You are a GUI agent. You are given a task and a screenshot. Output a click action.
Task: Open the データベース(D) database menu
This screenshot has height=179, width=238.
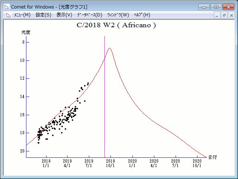click(x=89, y=15)
